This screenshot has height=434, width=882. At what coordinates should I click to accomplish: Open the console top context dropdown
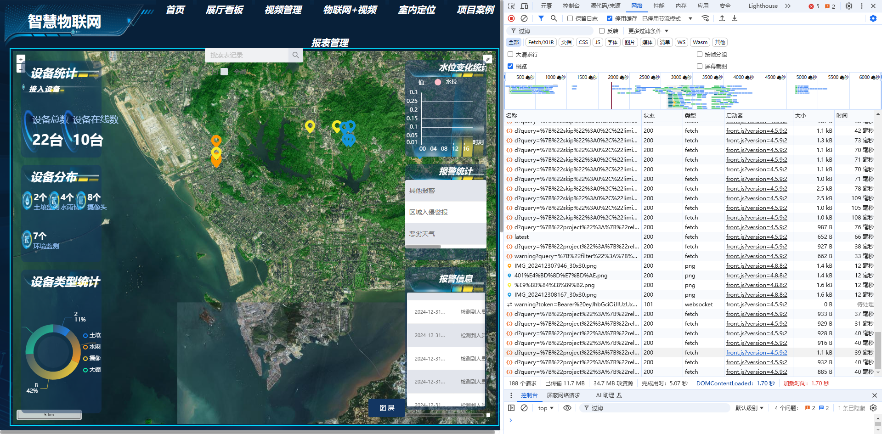[x=546, y=408]
